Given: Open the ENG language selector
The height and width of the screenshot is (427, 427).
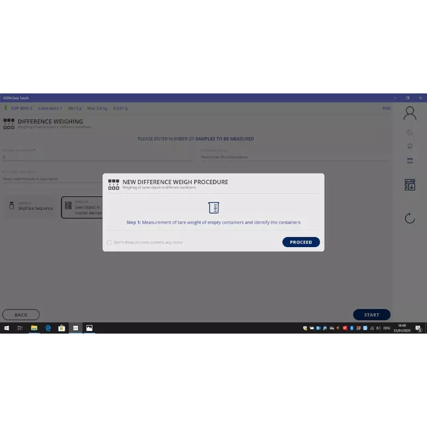Looking at the screenshot, I should click(386, 108).
